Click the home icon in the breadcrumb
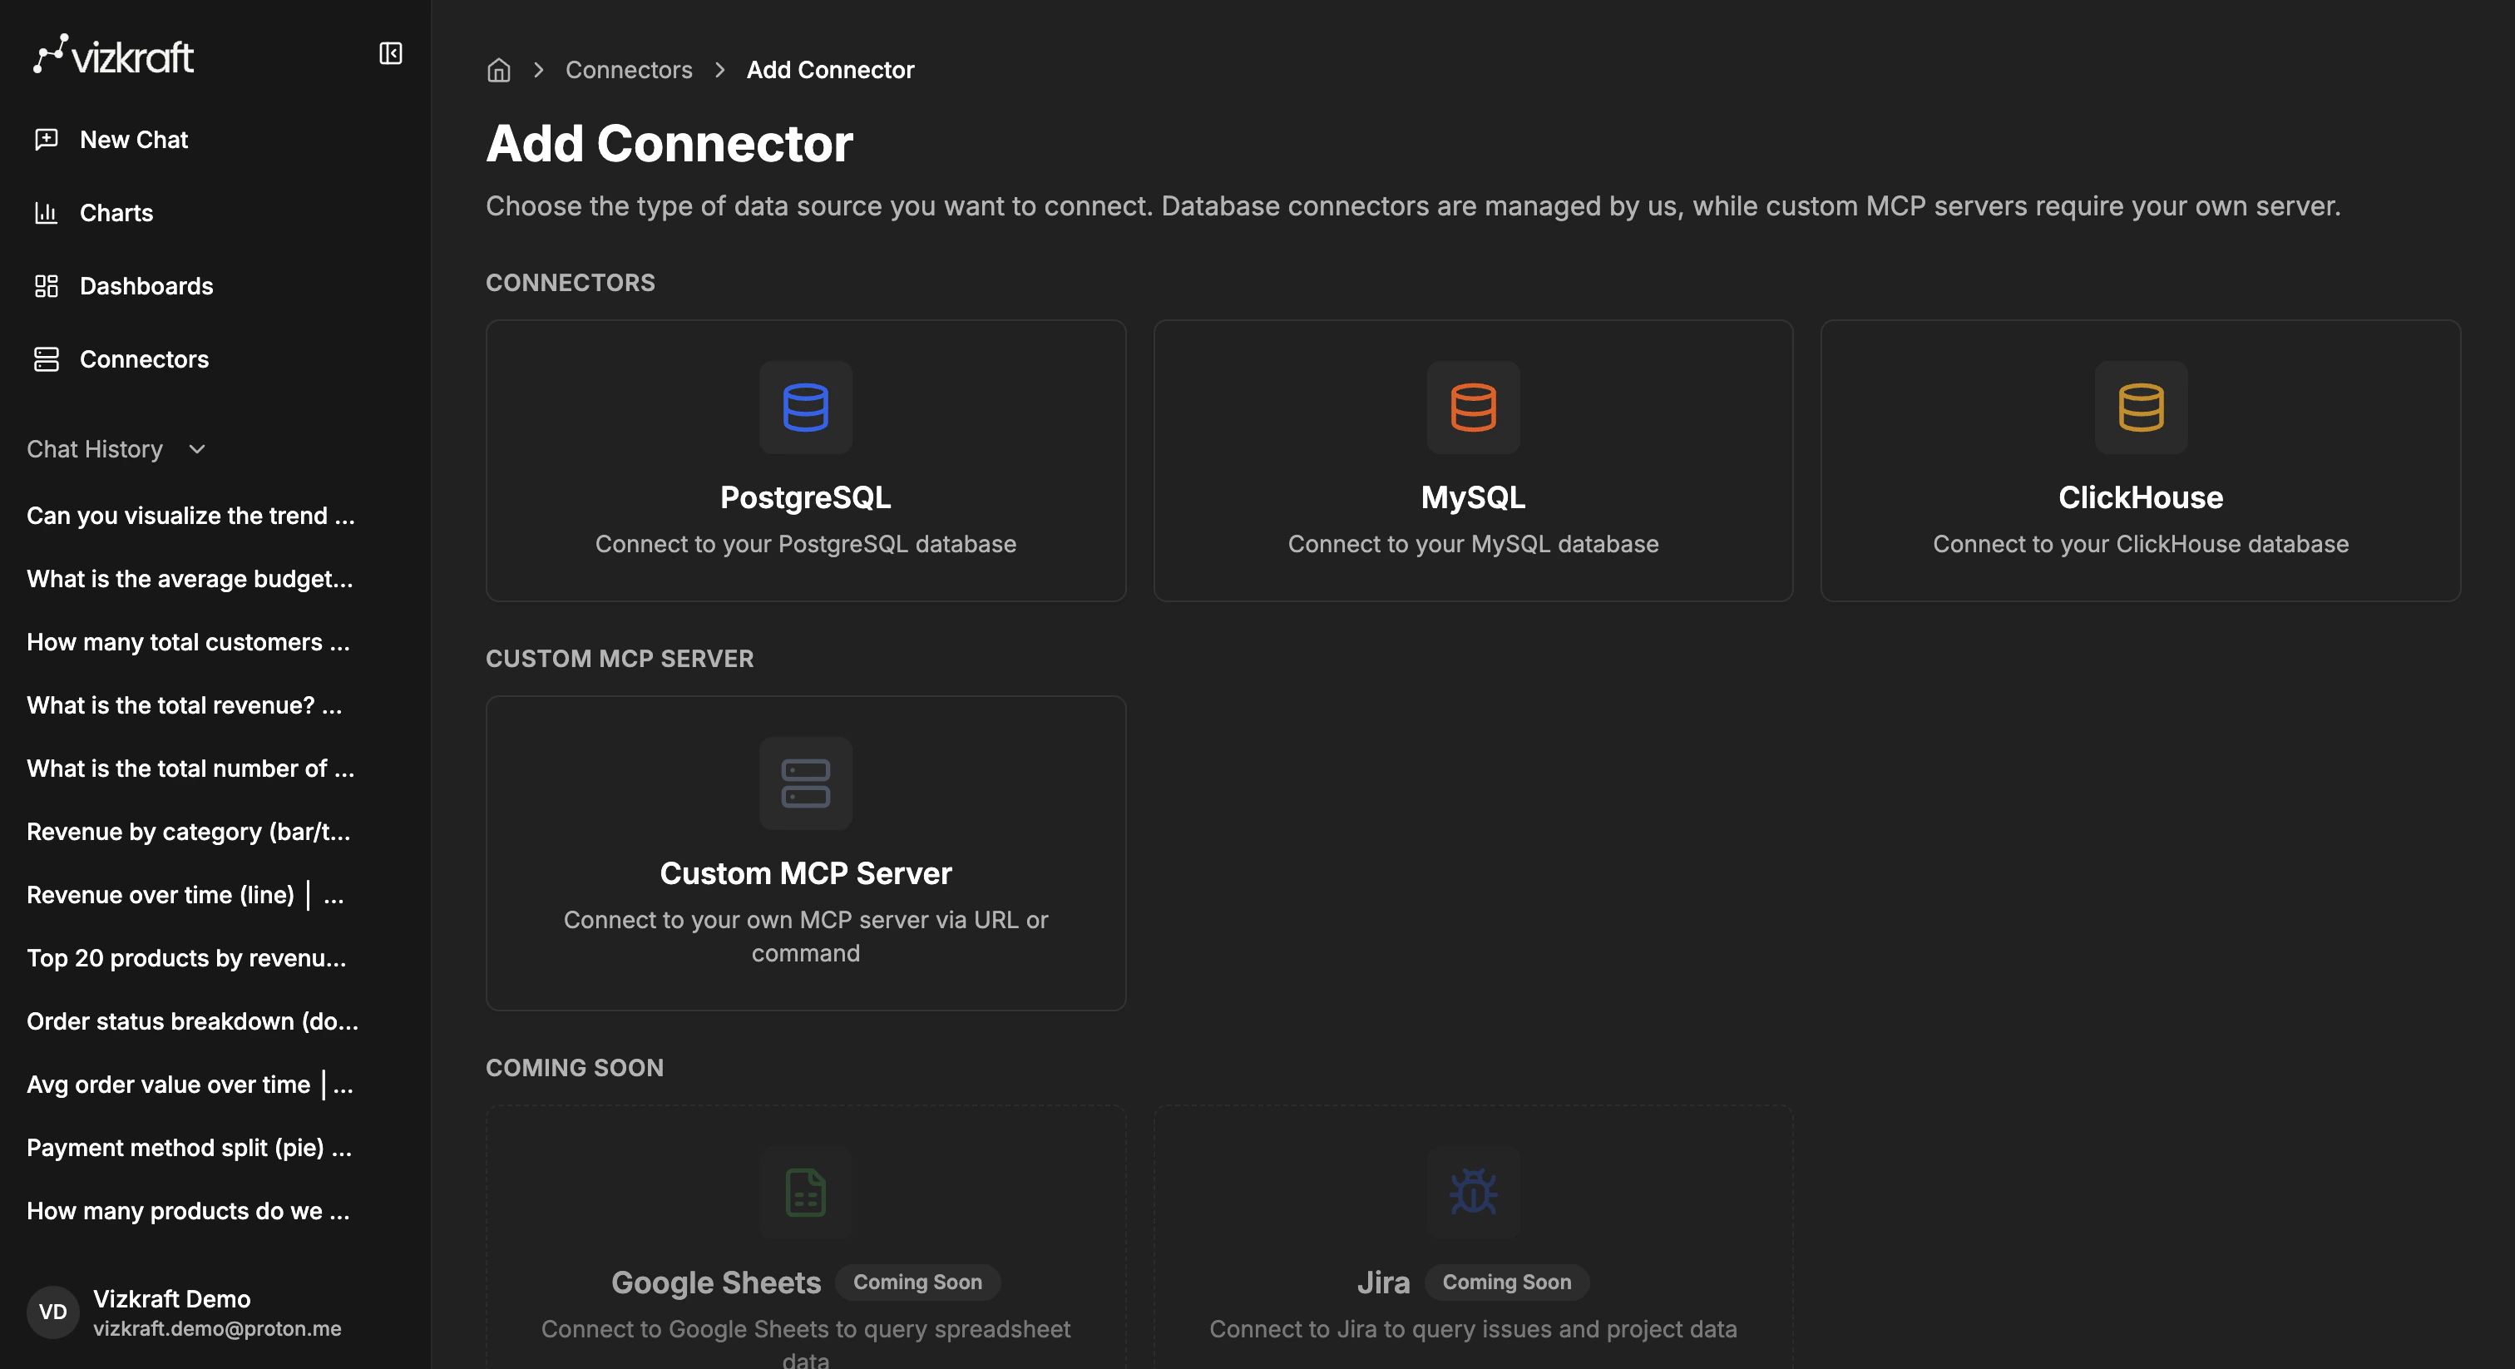The height and width of the screenshot is (1369, 2515). click(498, 69)
